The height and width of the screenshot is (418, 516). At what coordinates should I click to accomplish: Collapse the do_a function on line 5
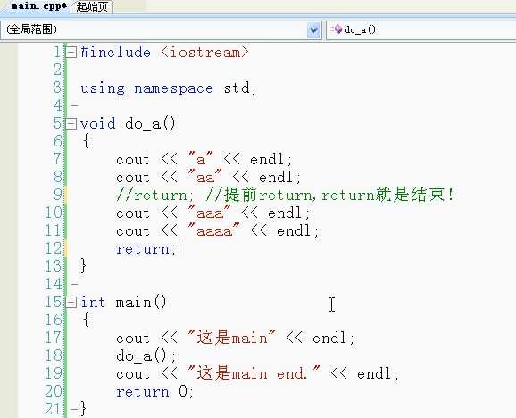click(x=71, y=124)
